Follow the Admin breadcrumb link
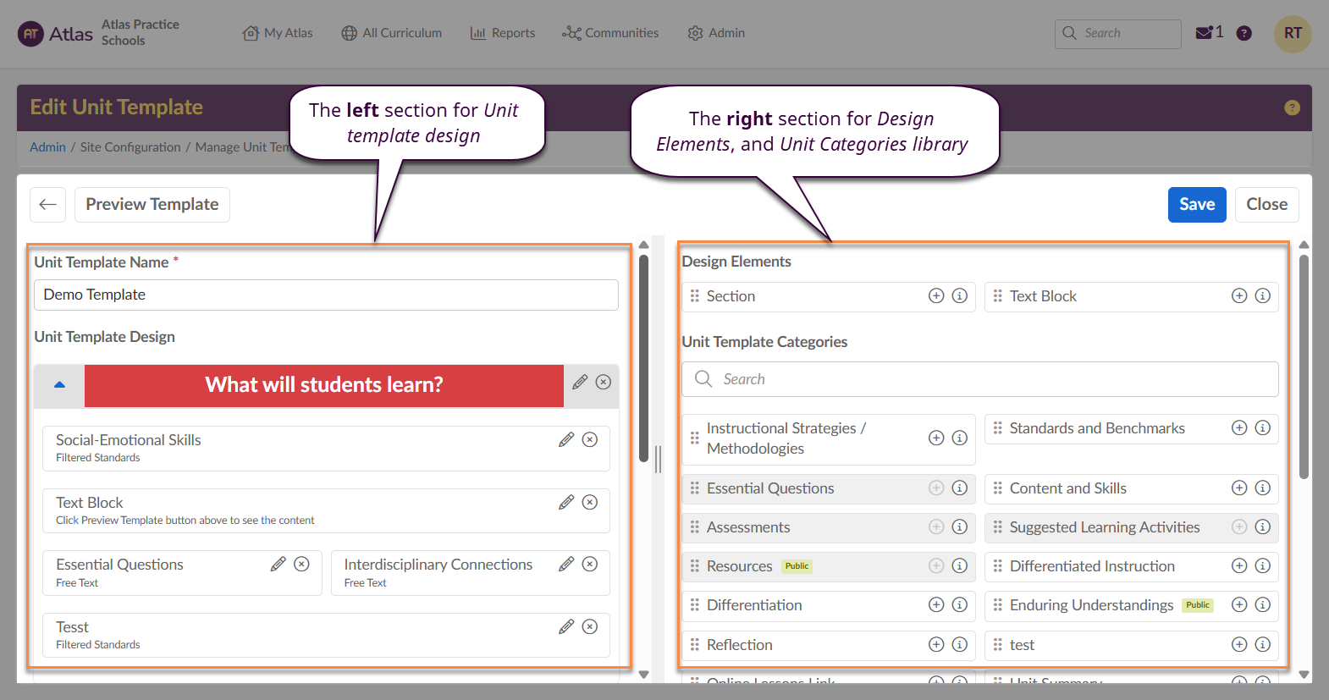Viewport: 1329px width, 700px height. [47, 147]
